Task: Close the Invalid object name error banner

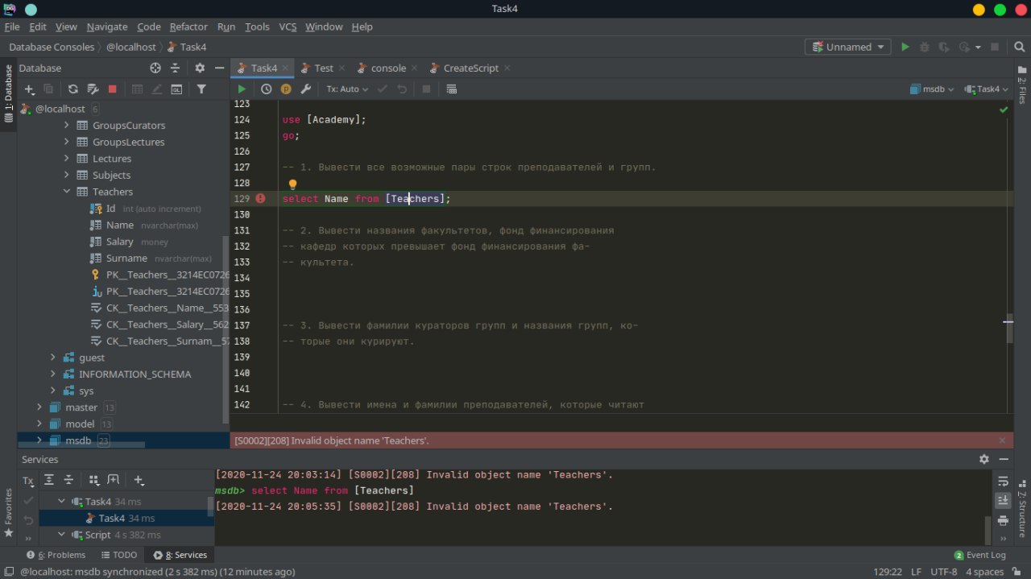Action: pyautogui.click(x=1003, y=440)
